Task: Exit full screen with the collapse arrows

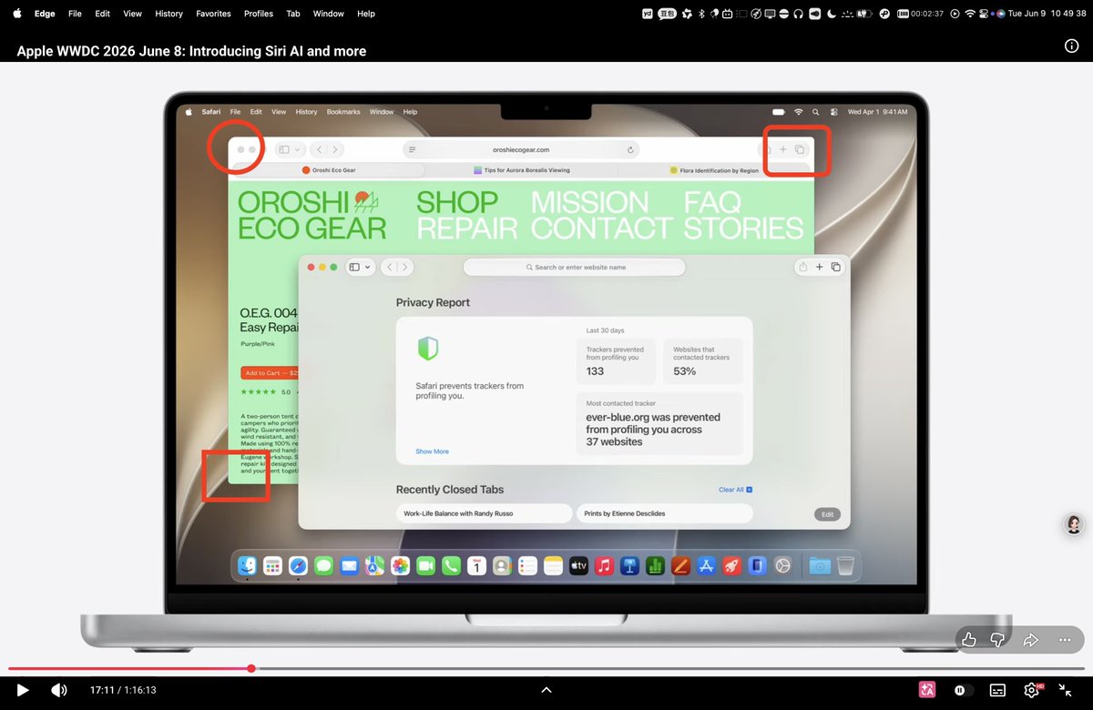Action: [1064, 690]
